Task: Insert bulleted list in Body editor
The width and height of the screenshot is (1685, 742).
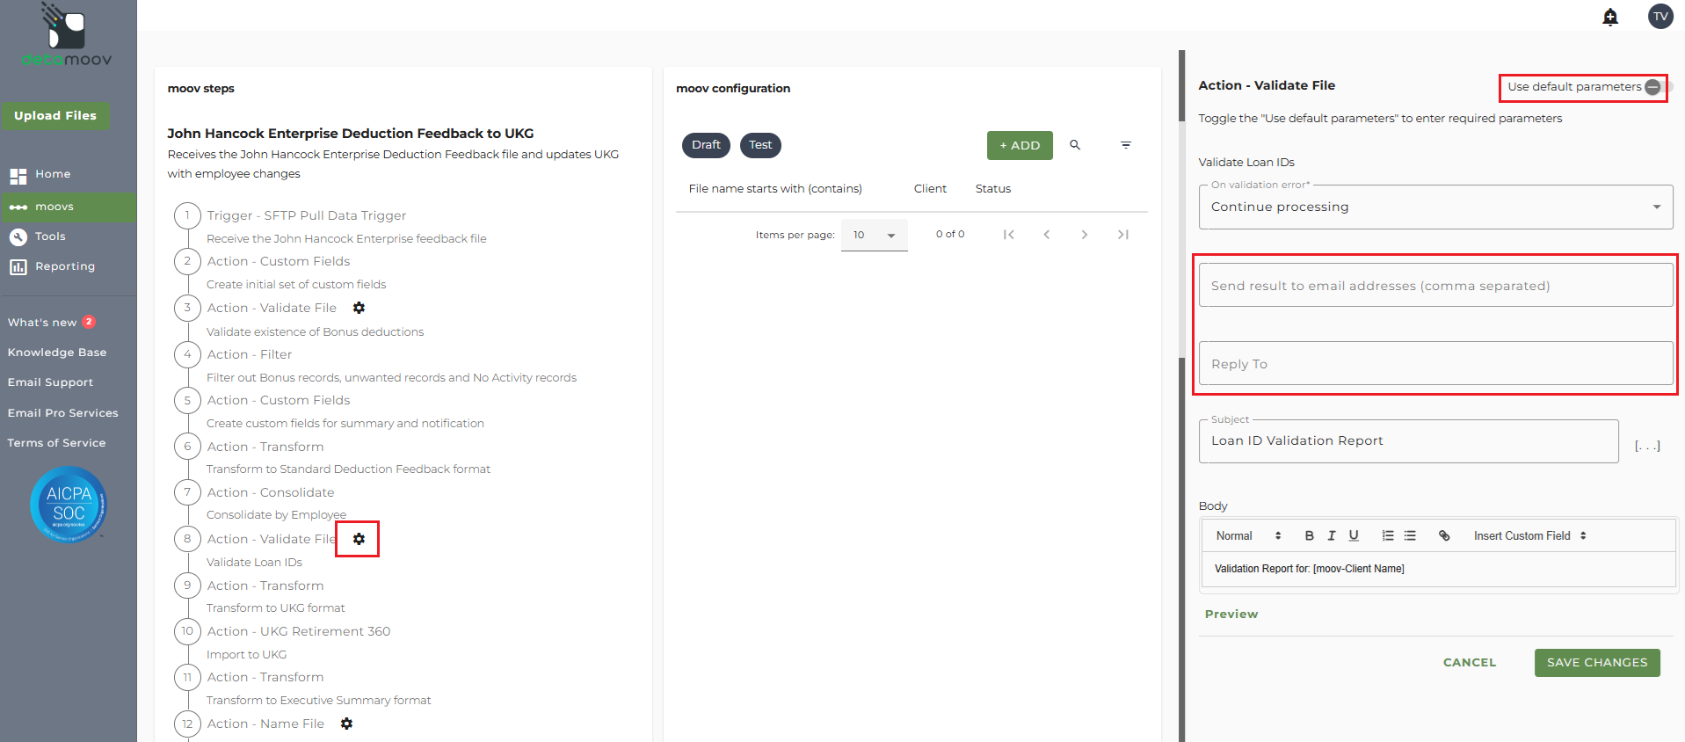Action: (1410, 535)
